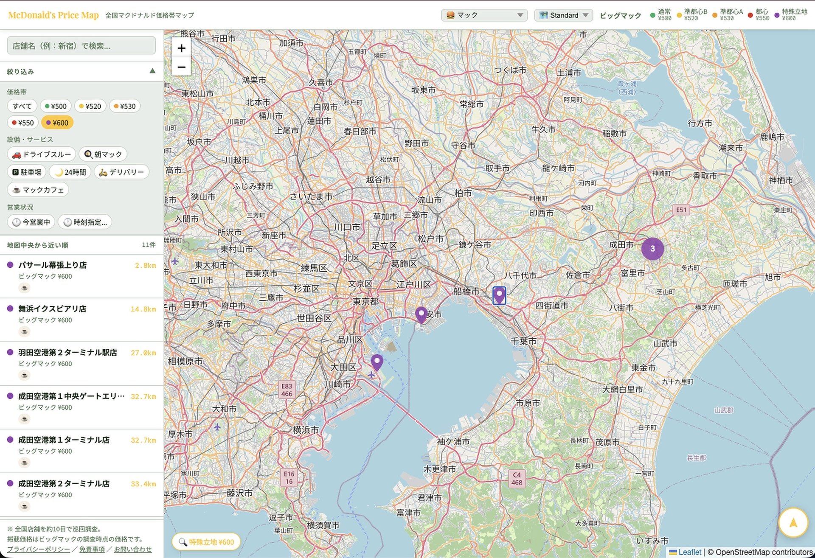Click the 特殊立地 ¥600 search pill
Image resolution: width=815 pixels, height=558 pixels.
[x=206, y=542]
